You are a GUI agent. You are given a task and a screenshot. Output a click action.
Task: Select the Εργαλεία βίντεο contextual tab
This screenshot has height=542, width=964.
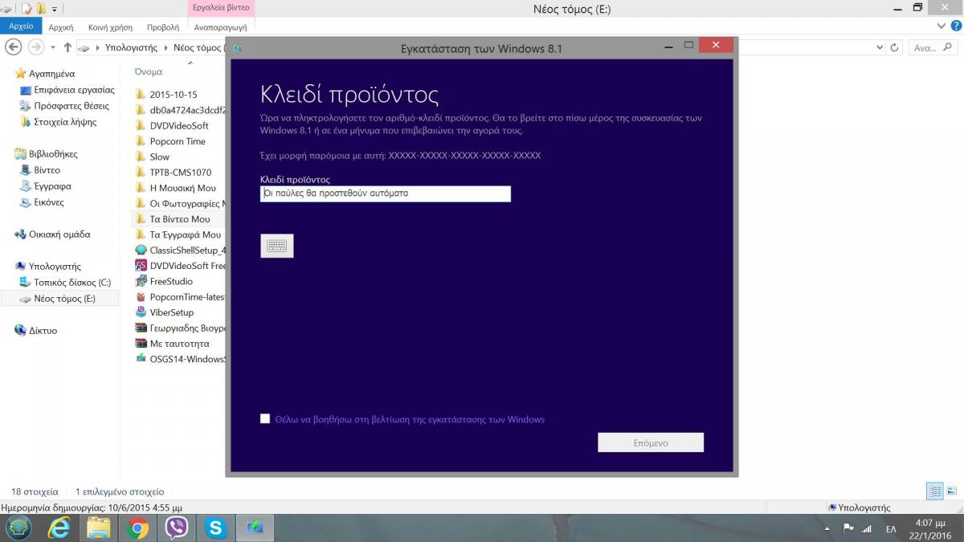pos(221,7)
